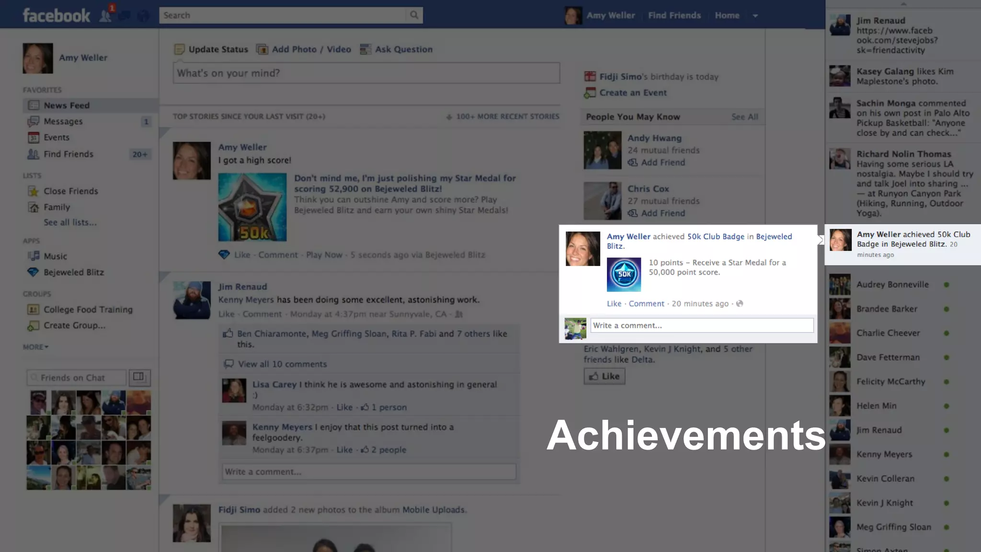
Task: Click the College Food Training group icon
Action: pos(34,310)
